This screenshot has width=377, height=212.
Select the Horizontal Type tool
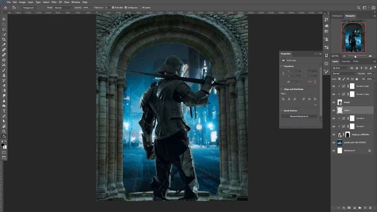point(4,111)
